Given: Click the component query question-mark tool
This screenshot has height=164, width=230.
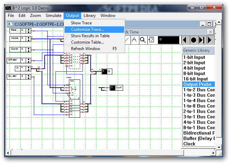Looking at the screenshot, I should [152, 40].
